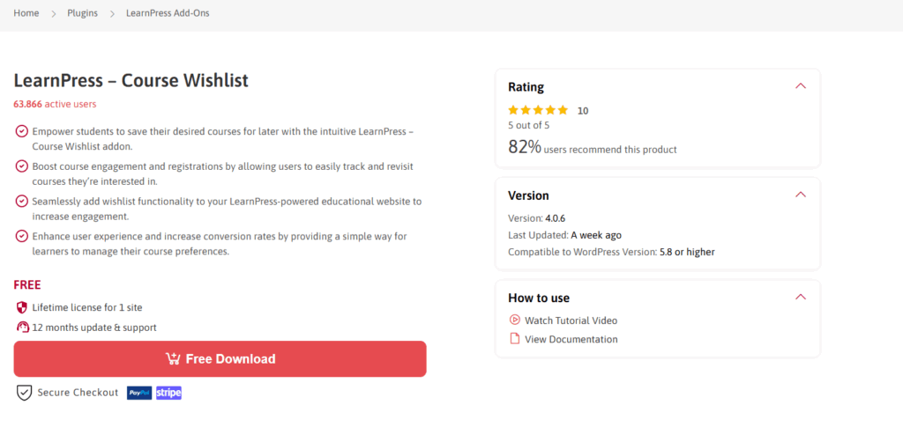The width and height of the screenshot is (903, 427).
Task: Collapse the Version panel
Action: pos(800,195)
